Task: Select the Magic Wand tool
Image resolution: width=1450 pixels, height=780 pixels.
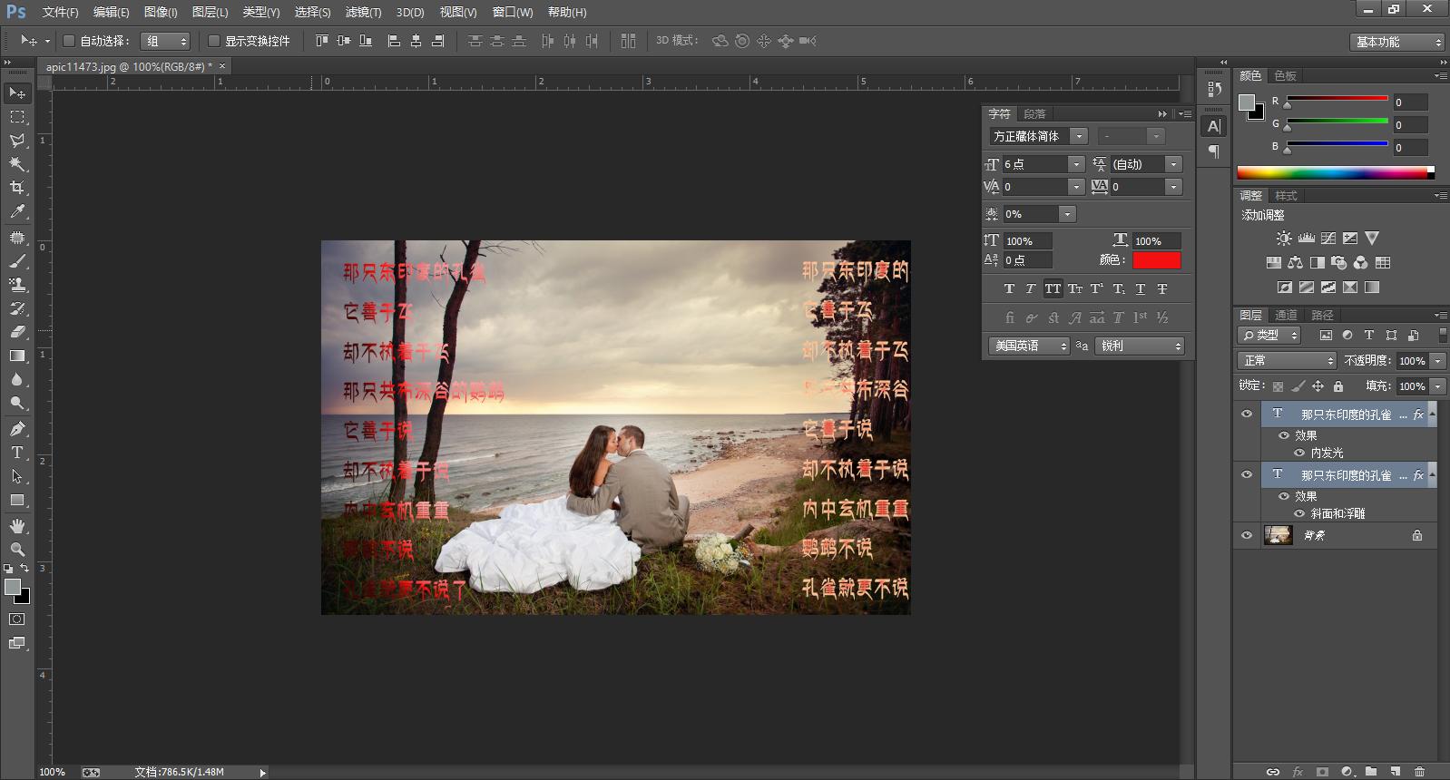Action: point(17,164)
